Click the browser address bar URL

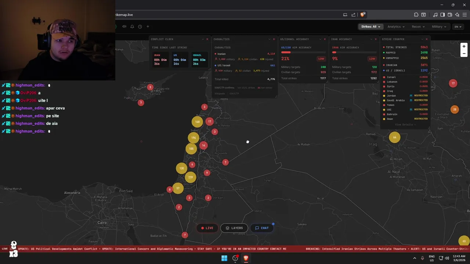(125, 15)
